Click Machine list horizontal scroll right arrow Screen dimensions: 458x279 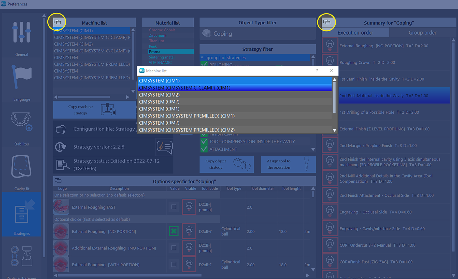pos(128,97)
